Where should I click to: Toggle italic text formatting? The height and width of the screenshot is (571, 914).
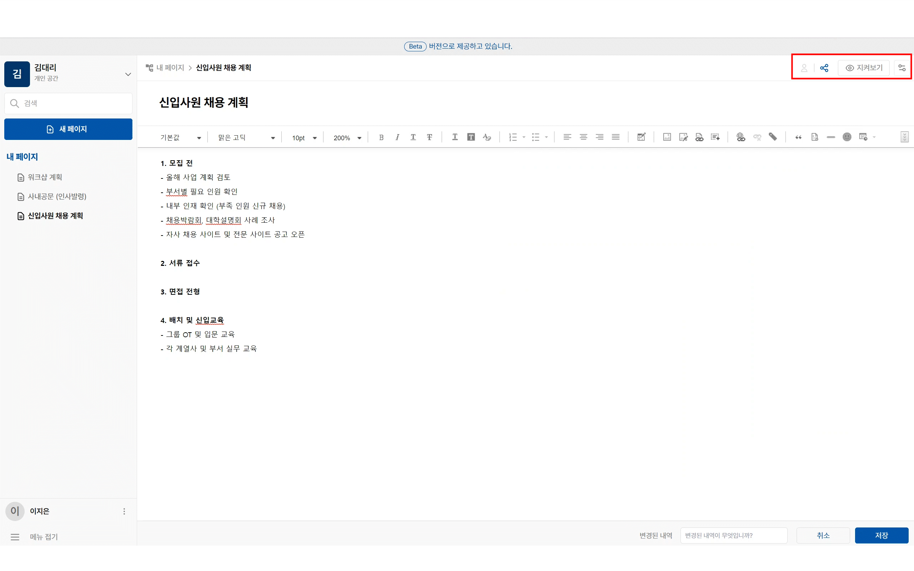tap(397, 137)
